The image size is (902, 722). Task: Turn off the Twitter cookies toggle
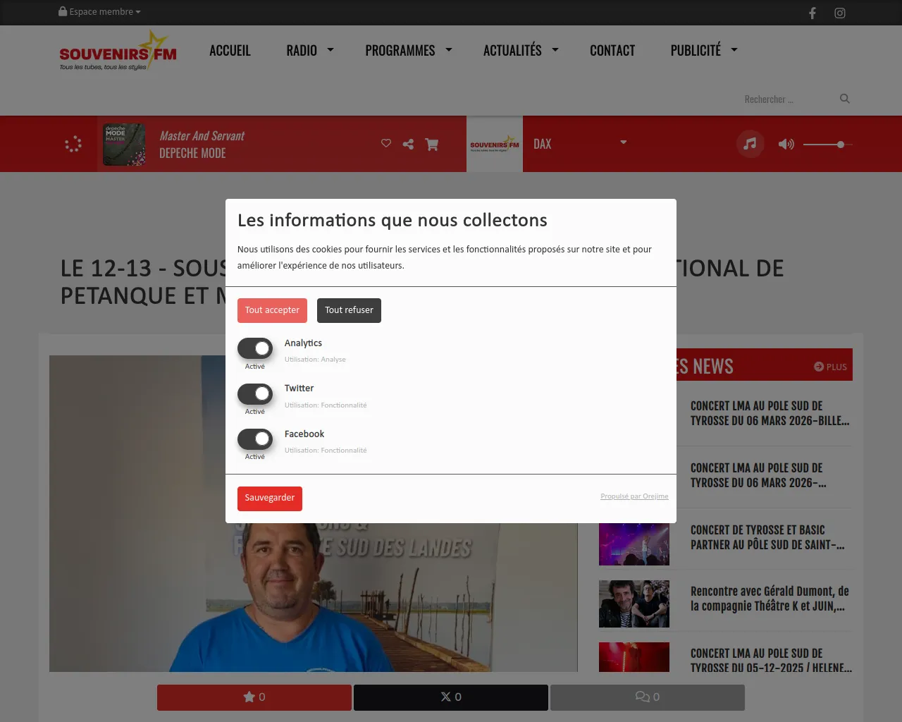click(x=255, y=393)
